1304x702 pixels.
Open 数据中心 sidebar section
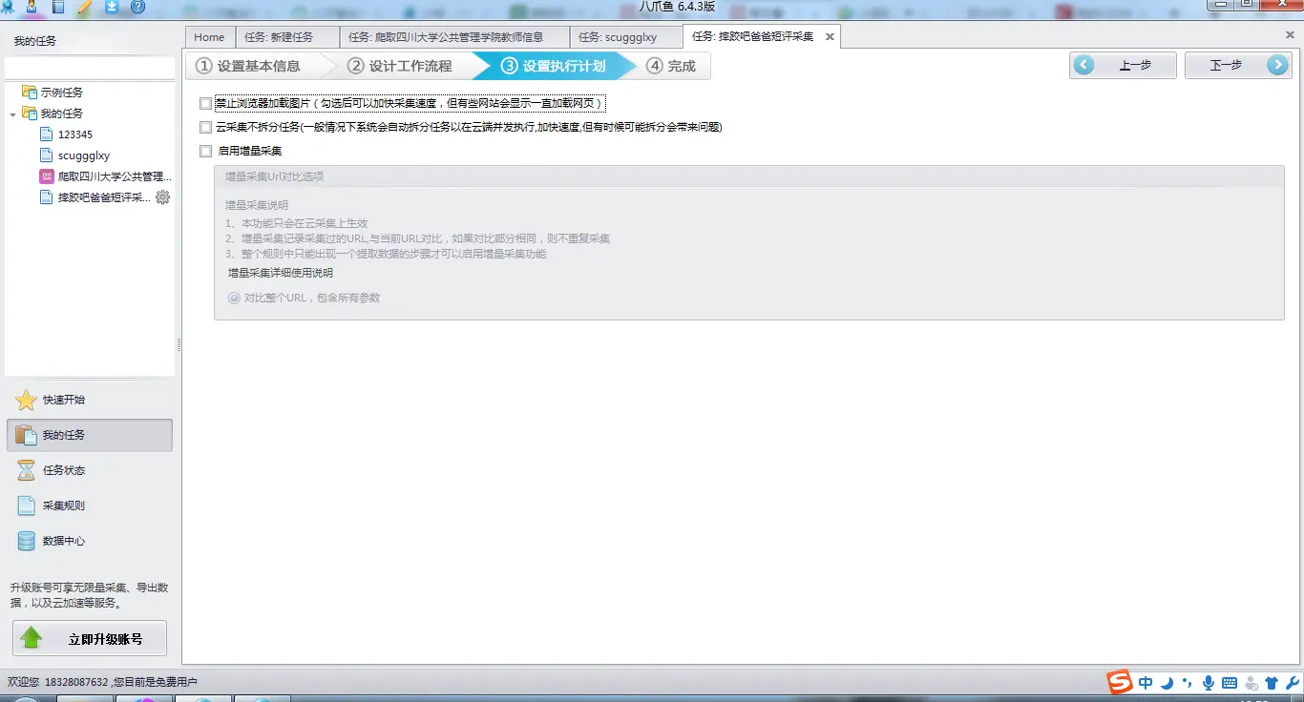(x=89, y=541)
